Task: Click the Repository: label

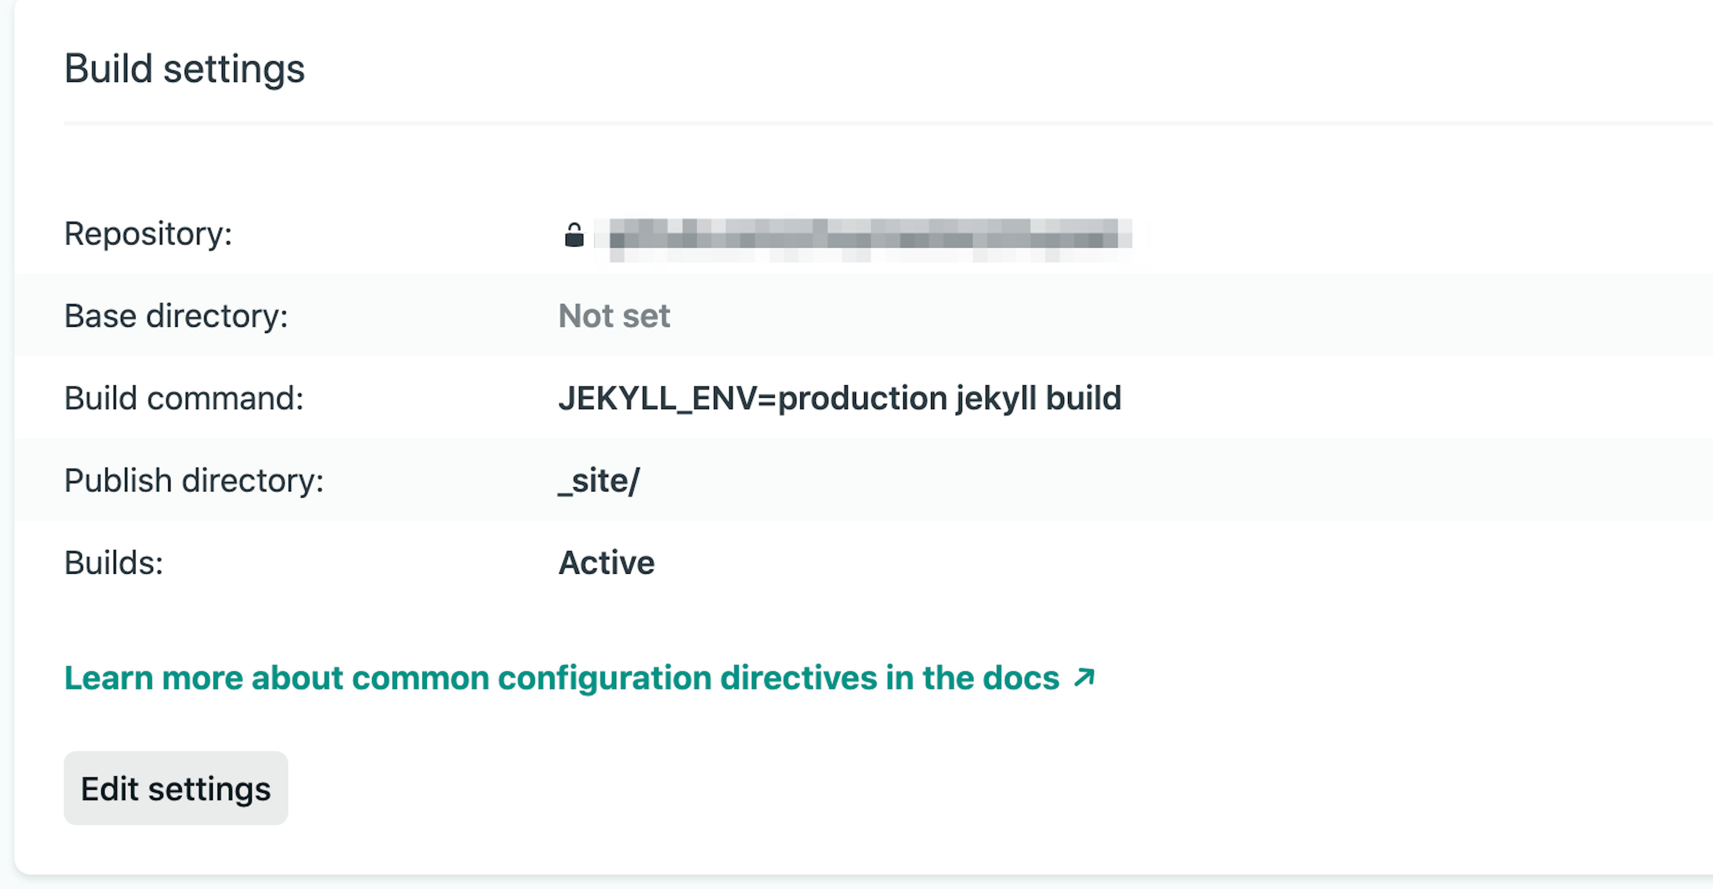Action: click(x=148, y=234)
